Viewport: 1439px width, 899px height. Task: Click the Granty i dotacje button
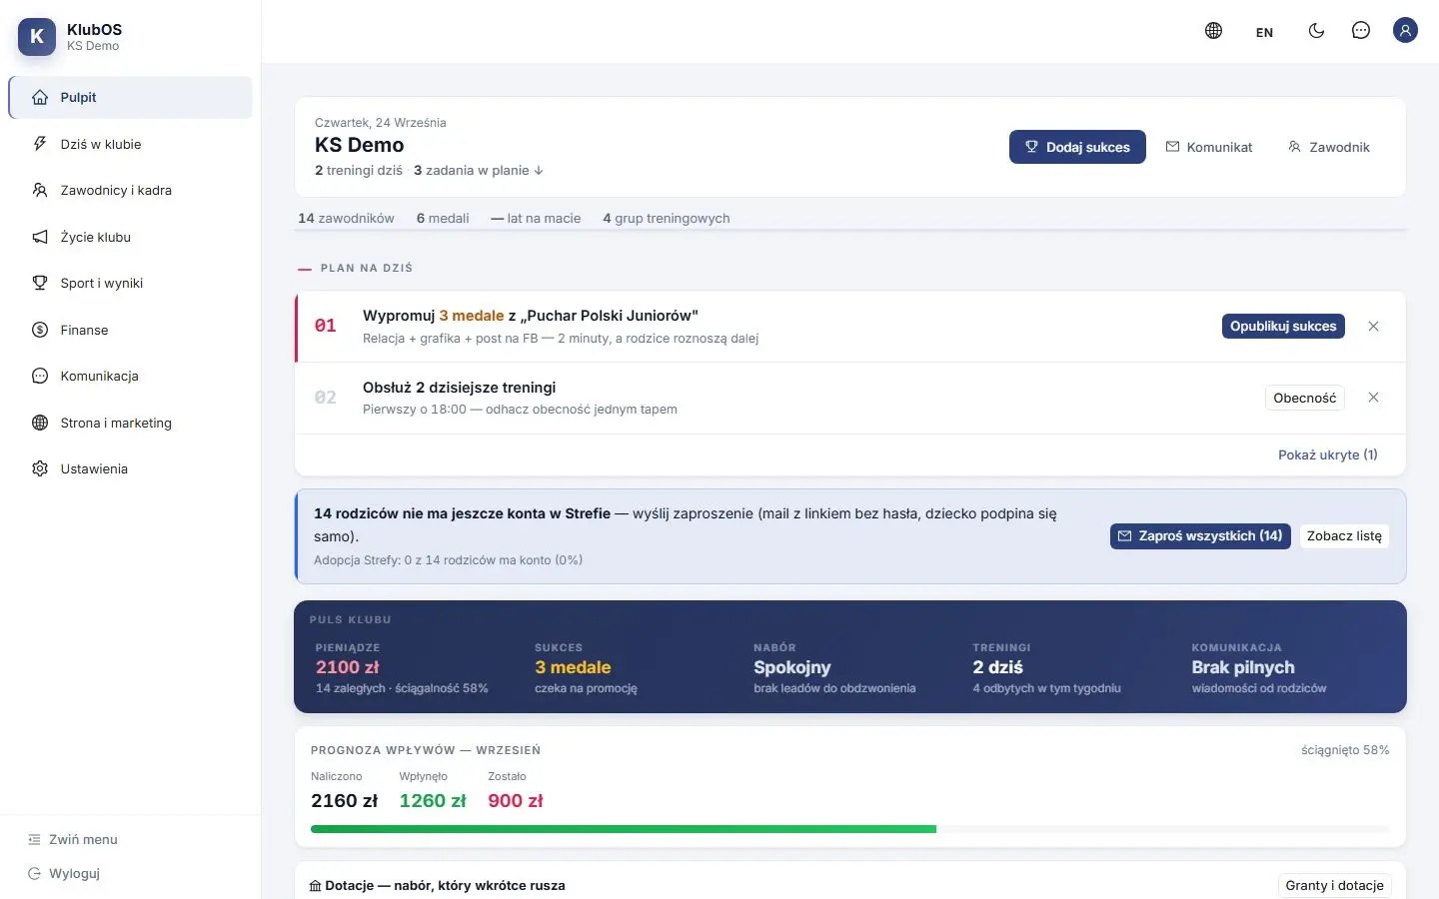1334,885
